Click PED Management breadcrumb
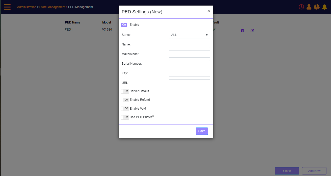 81,7
